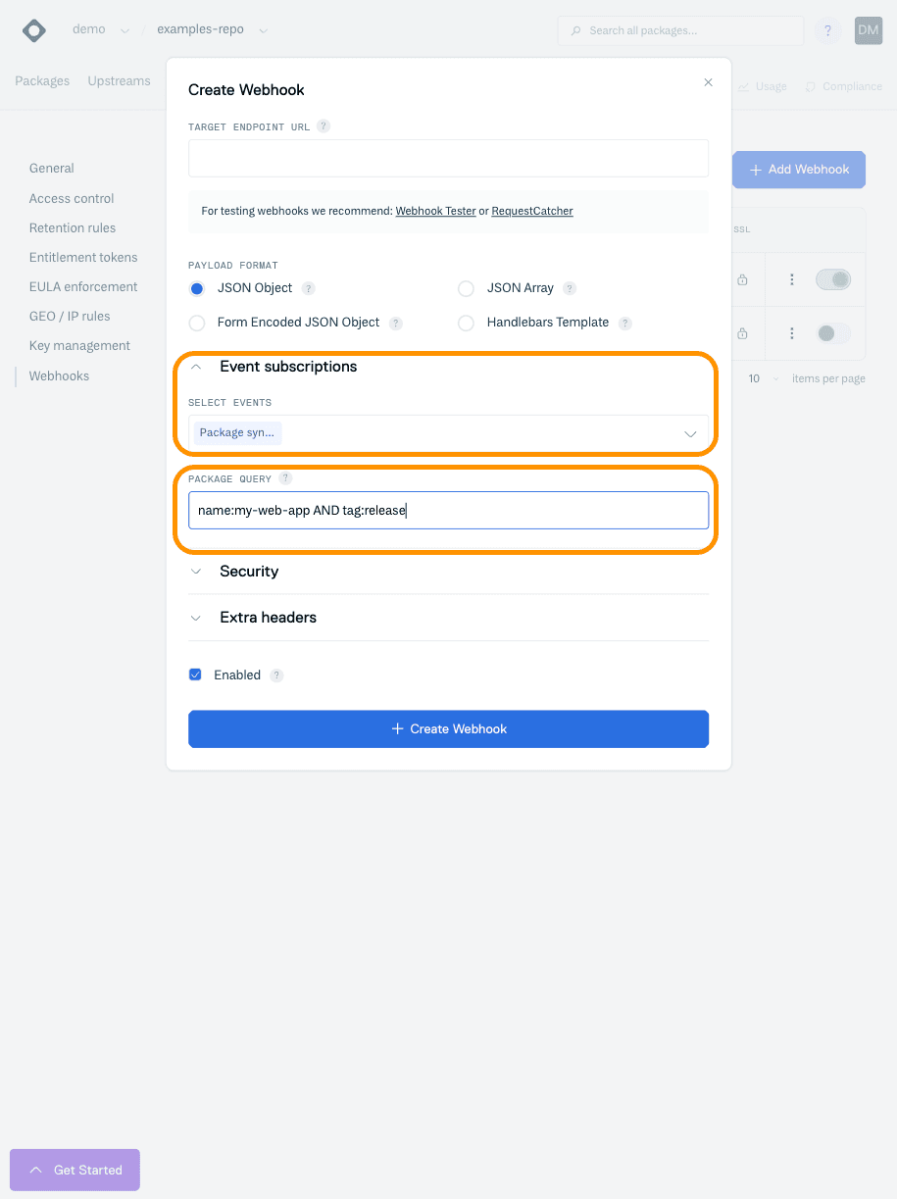Open the Target Endpoint URL help tooltip

click(x=324, y=125)
